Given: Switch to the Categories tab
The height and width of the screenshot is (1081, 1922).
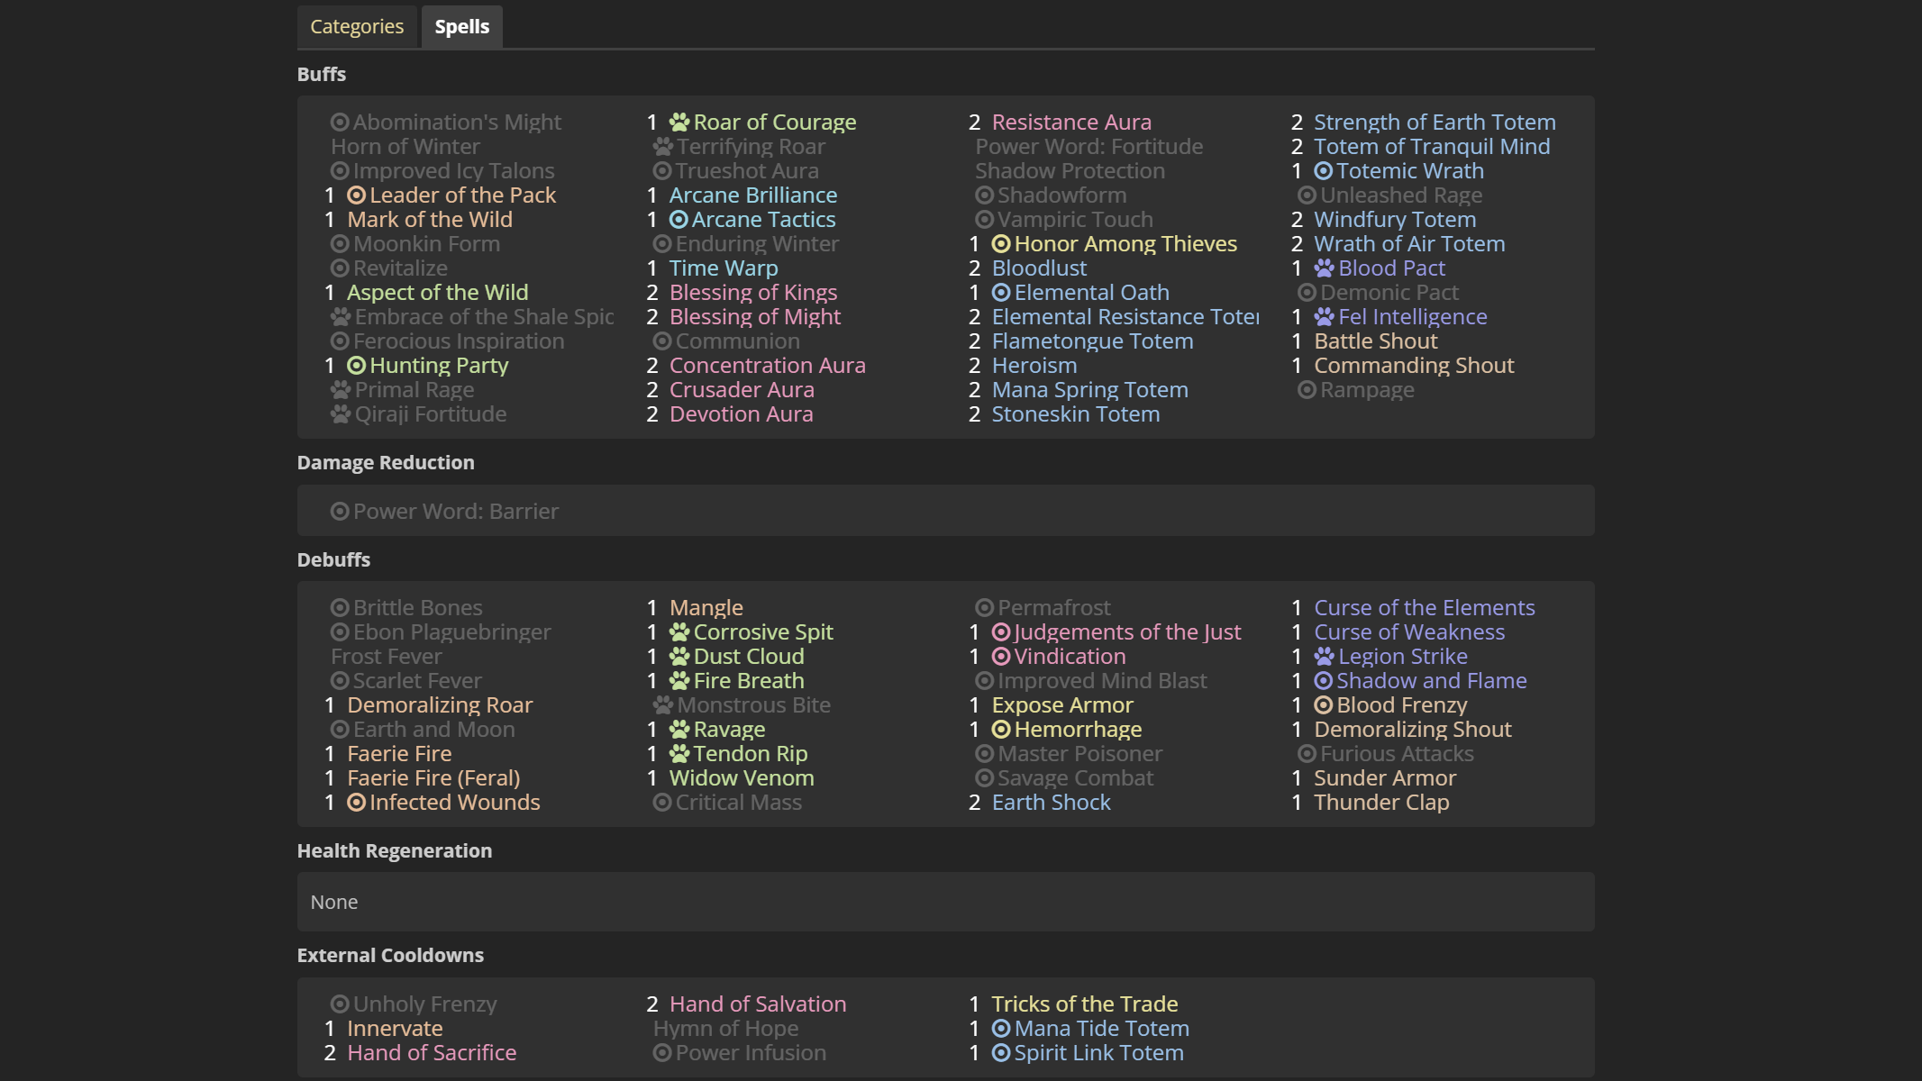Looking at the screenshot, I should (x=357, y=27).
